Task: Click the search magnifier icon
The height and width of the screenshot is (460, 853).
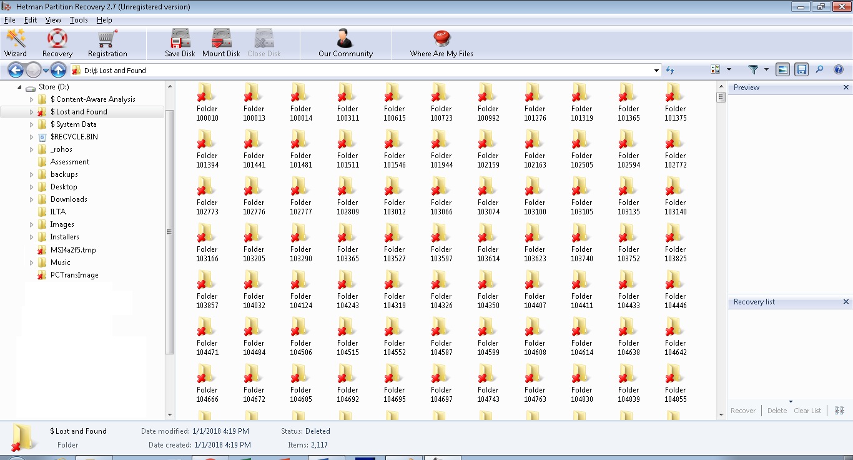Action: click(819, 69)
